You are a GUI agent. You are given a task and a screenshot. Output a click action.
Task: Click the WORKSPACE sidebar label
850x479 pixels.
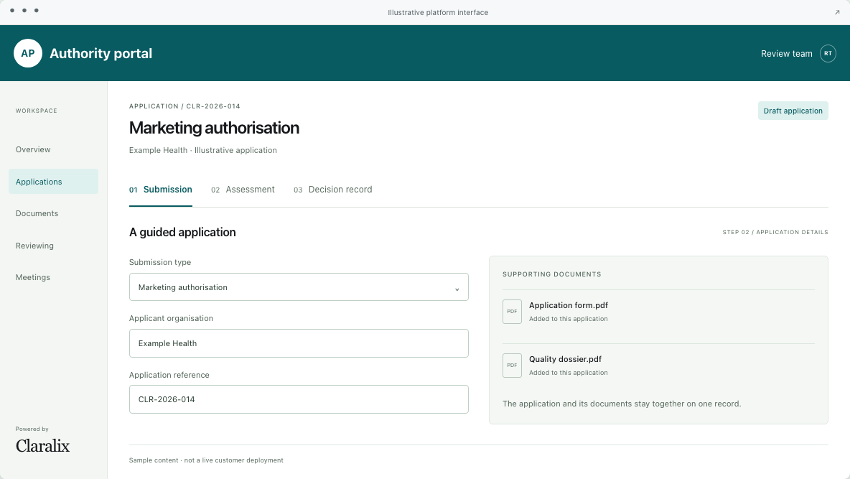(x=37, y=111)
